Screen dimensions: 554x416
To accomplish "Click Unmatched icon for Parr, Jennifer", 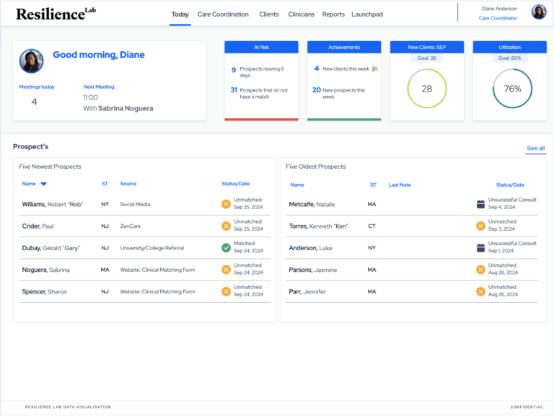I will tap(480, 292).
